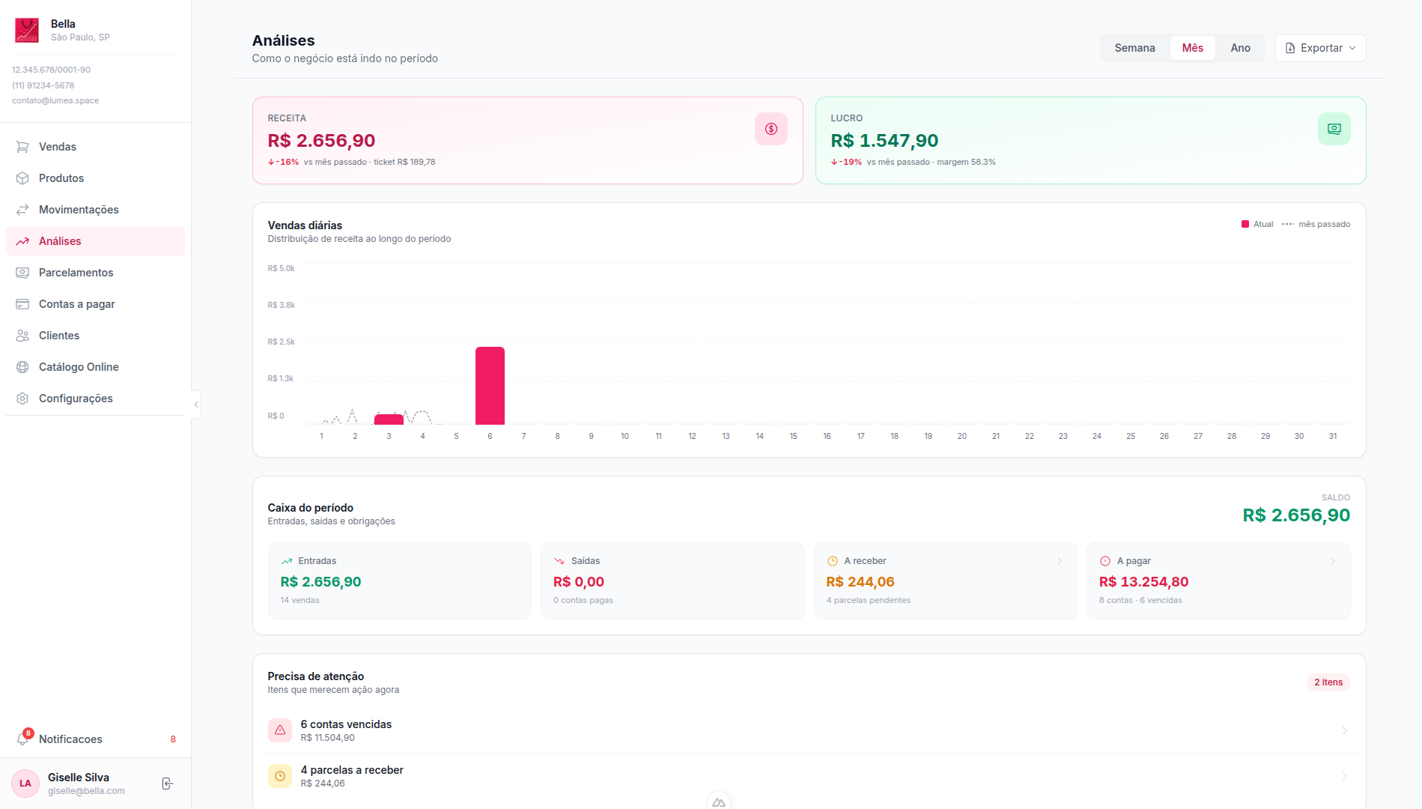Click Giselle Silva profile name
Screen dimensions: 1422x809
point(79,778)
